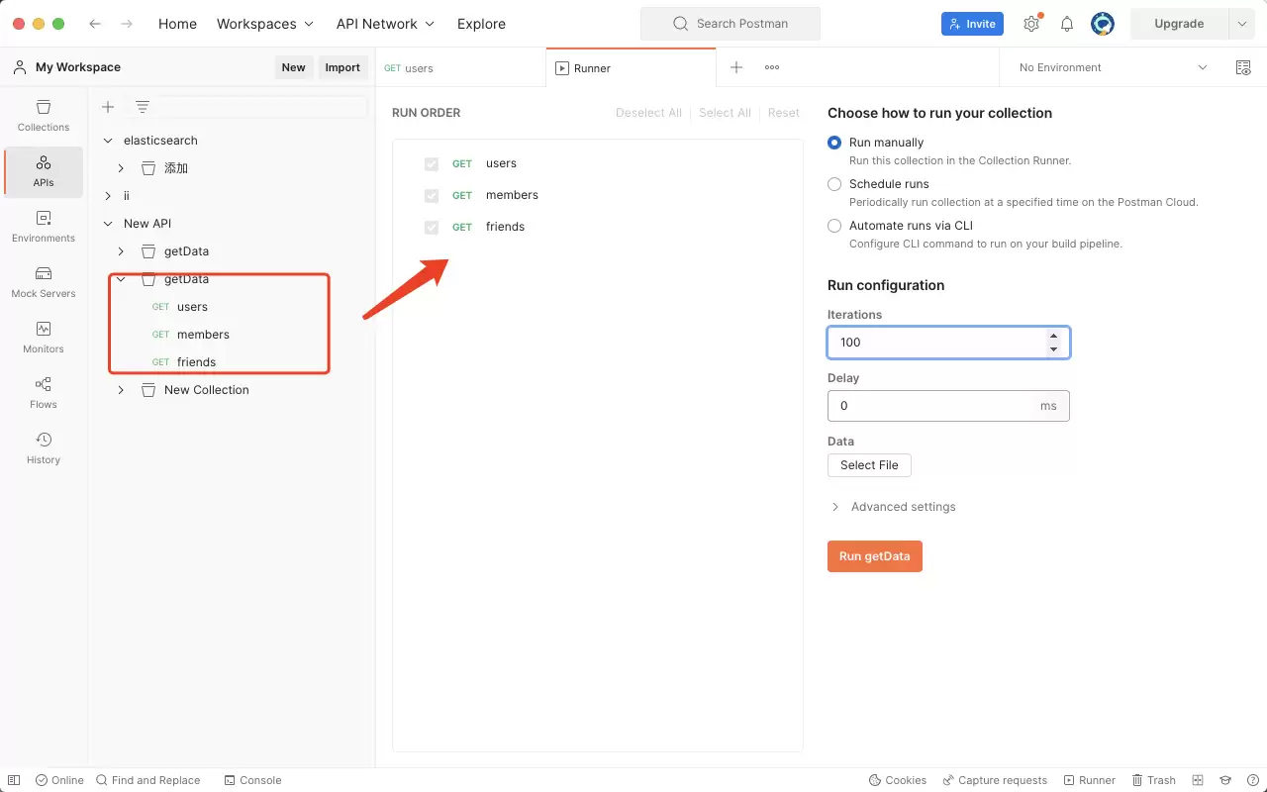The image size is (1267, 792).
Task: Open the notifications bell
Action: tap(1067, 24)
